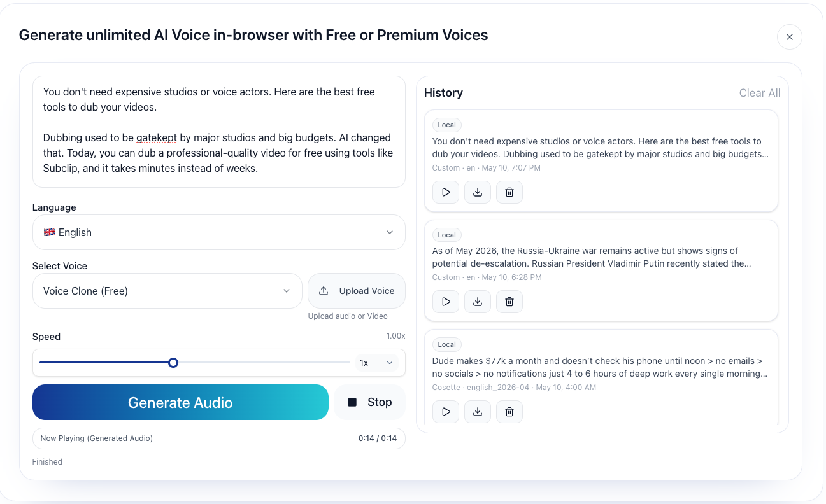Image resolution: width=826 pixels, height=504 pixels.
Task: Click the 0:14 / 0:14 playback time
Action: 378,438
